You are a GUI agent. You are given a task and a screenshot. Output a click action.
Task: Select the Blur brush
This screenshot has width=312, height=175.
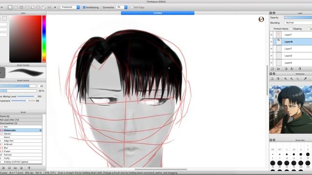[x=21, y=148]
